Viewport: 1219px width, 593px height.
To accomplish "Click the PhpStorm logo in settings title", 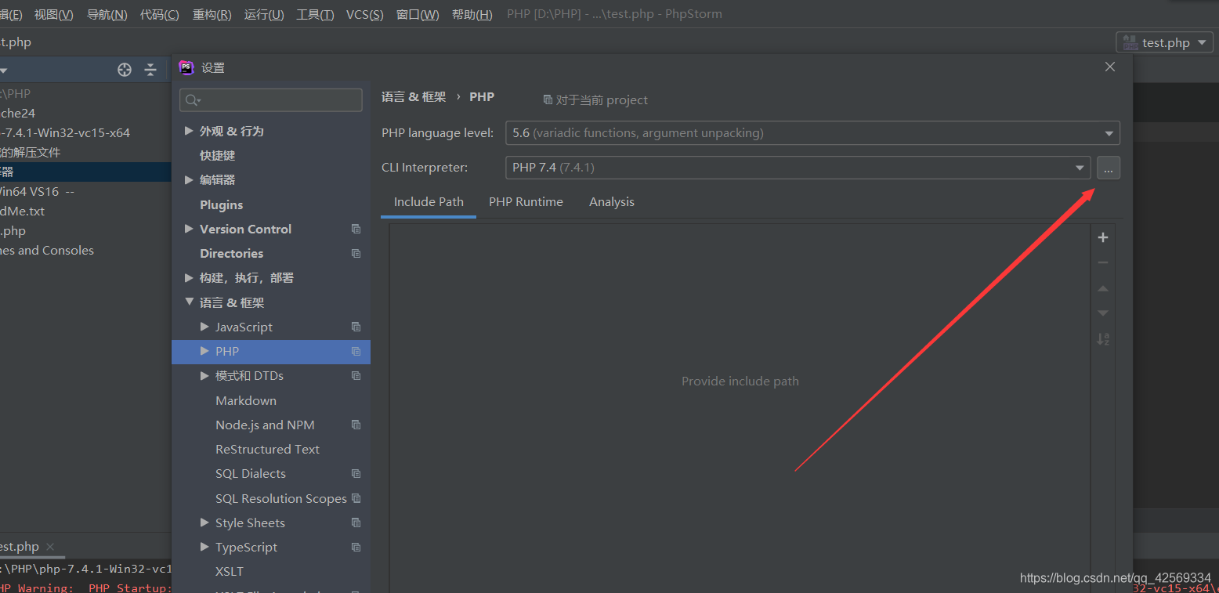I will pos(186,67).
